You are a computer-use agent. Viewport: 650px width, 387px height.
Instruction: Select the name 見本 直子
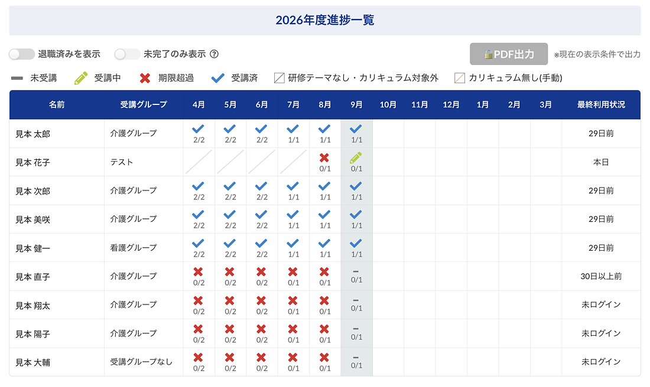coord(32,277)
